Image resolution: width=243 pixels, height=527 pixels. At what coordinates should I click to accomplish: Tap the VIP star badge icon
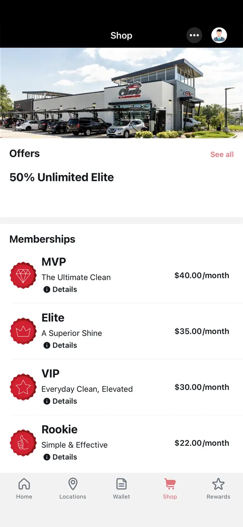(23, 387)
